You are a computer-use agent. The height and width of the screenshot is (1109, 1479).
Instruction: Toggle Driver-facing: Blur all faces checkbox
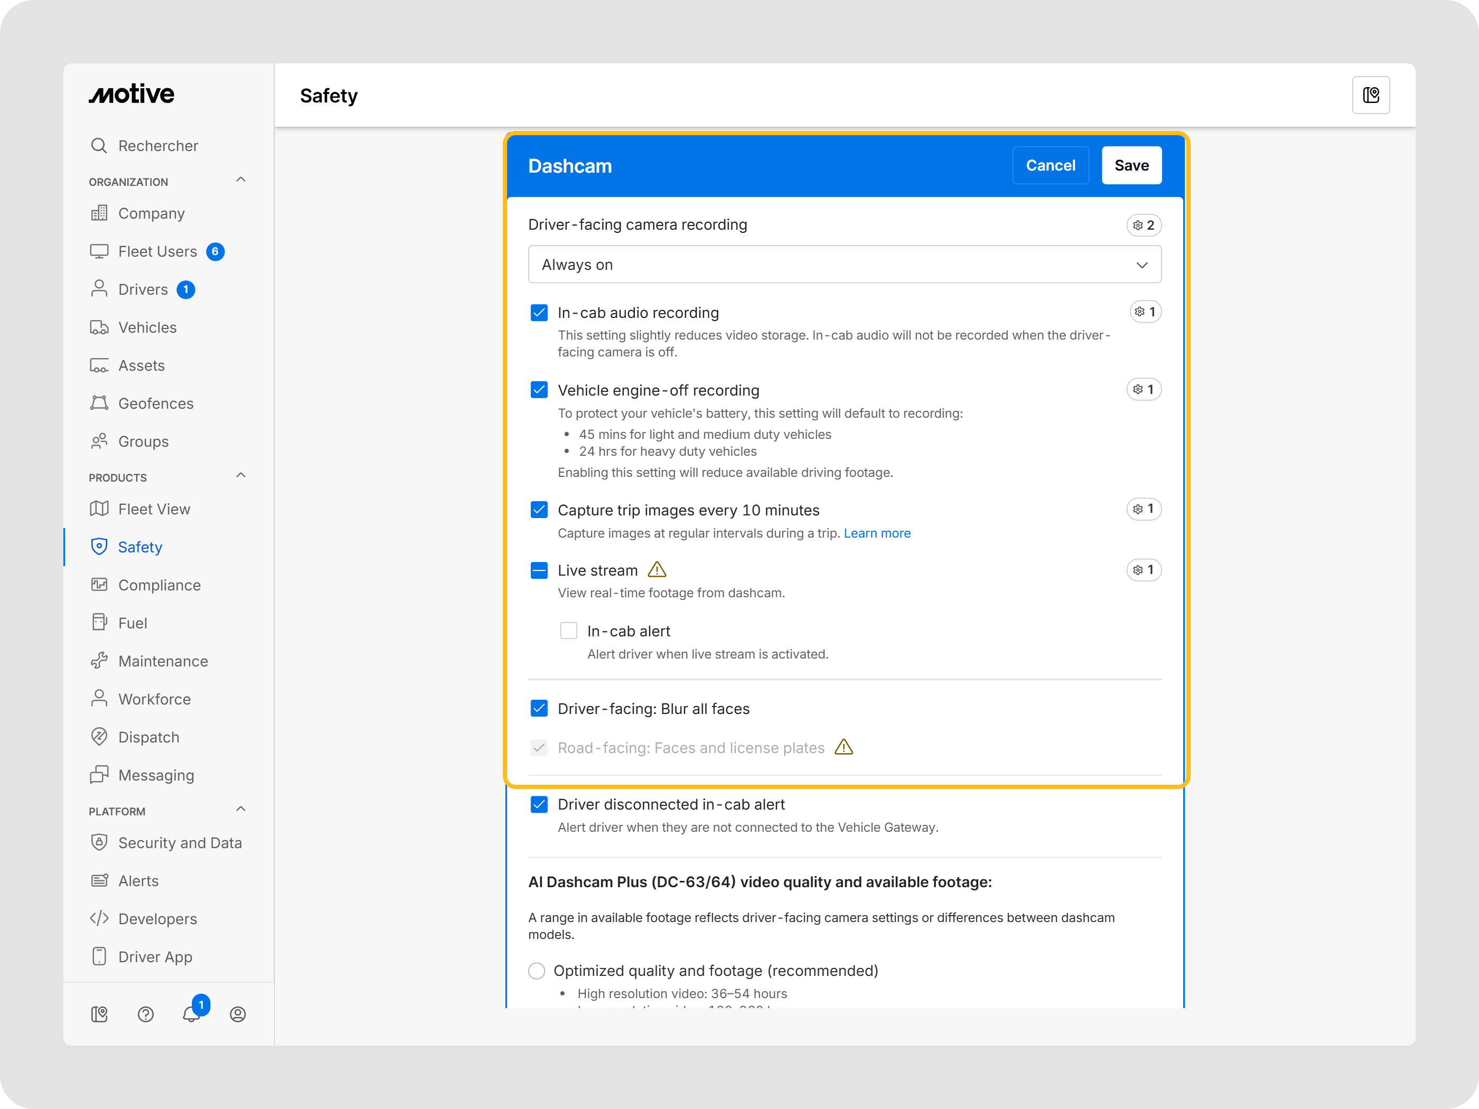point(539,709)
